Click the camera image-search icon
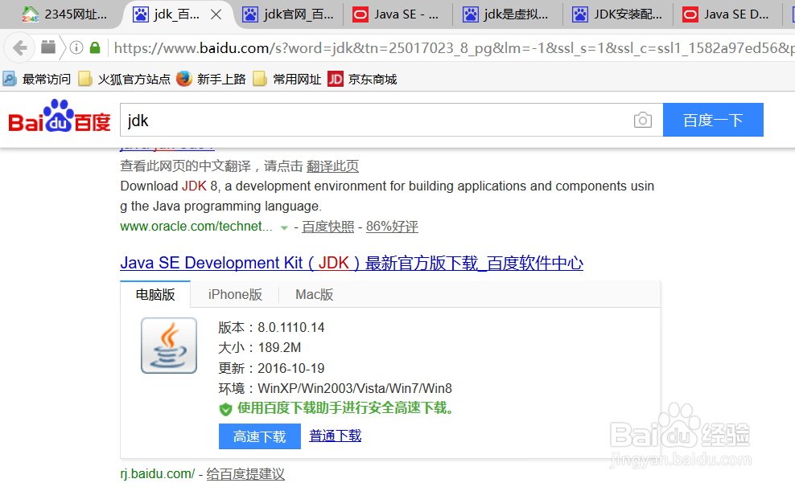The height and width of the screenshot is (487, 795). pos(642,120)
